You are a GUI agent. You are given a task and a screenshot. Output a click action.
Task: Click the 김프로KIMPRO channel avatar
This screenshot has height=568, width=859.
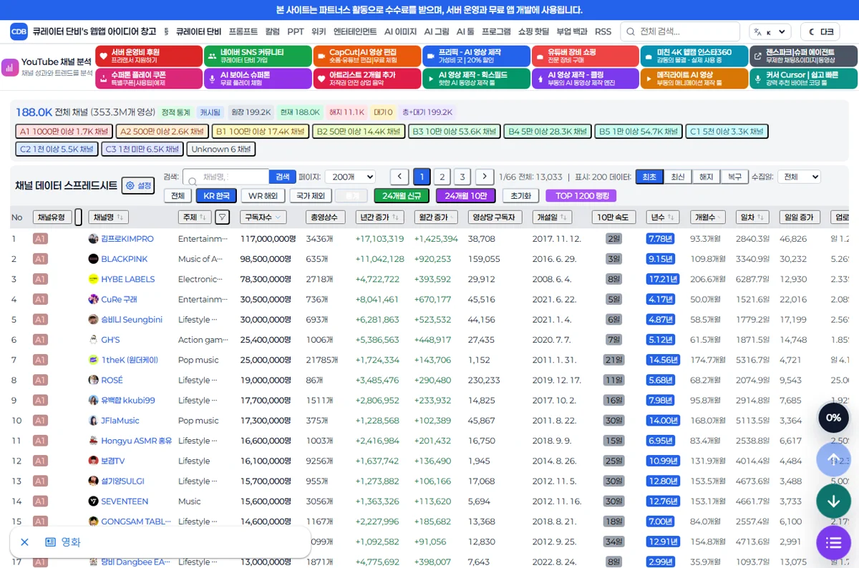pyautogui.click(x=93, y=238)
